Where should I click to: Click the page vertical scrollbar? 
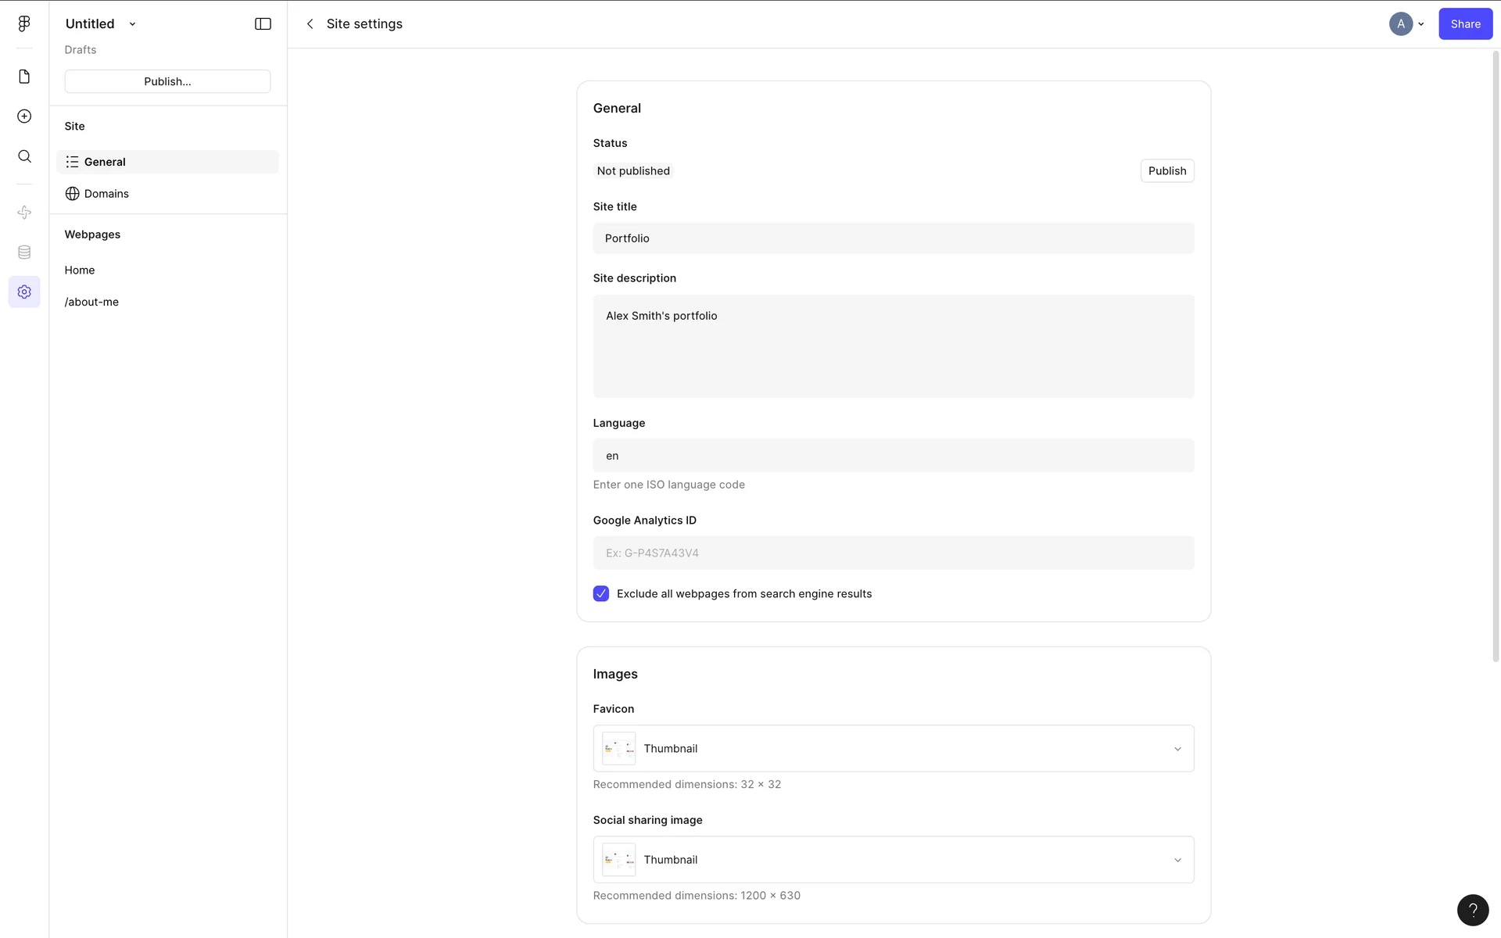coord(1496,356)
